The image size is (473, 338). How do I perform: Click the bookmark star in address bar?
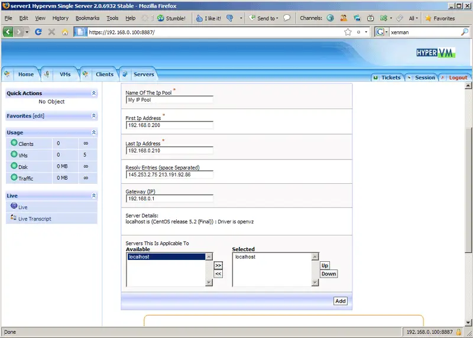[348, 32]
